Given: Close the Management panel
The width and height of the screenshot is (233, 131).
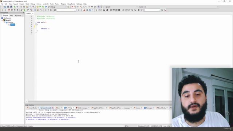Looking at the screenshot, I should point(23,13).
